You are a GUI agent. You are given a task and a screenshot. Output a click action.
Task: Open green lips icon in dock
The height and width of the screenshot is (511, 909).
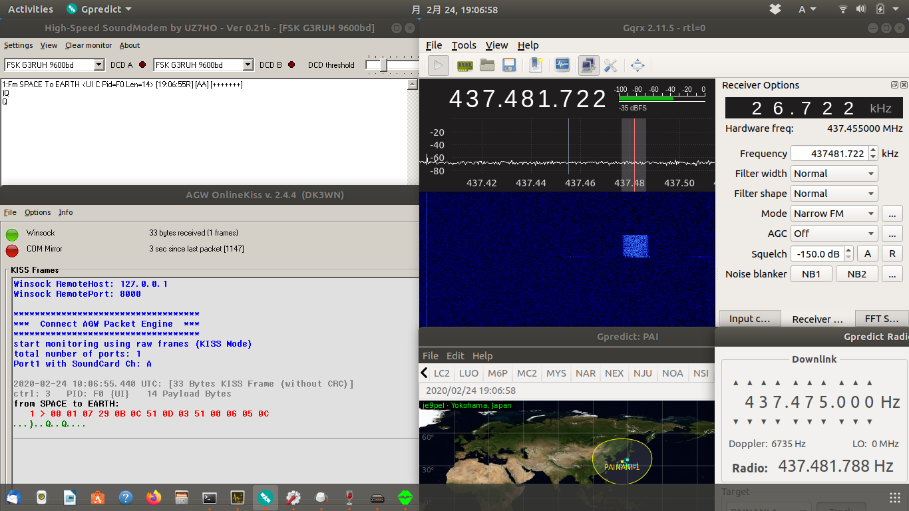pos(405,497)
